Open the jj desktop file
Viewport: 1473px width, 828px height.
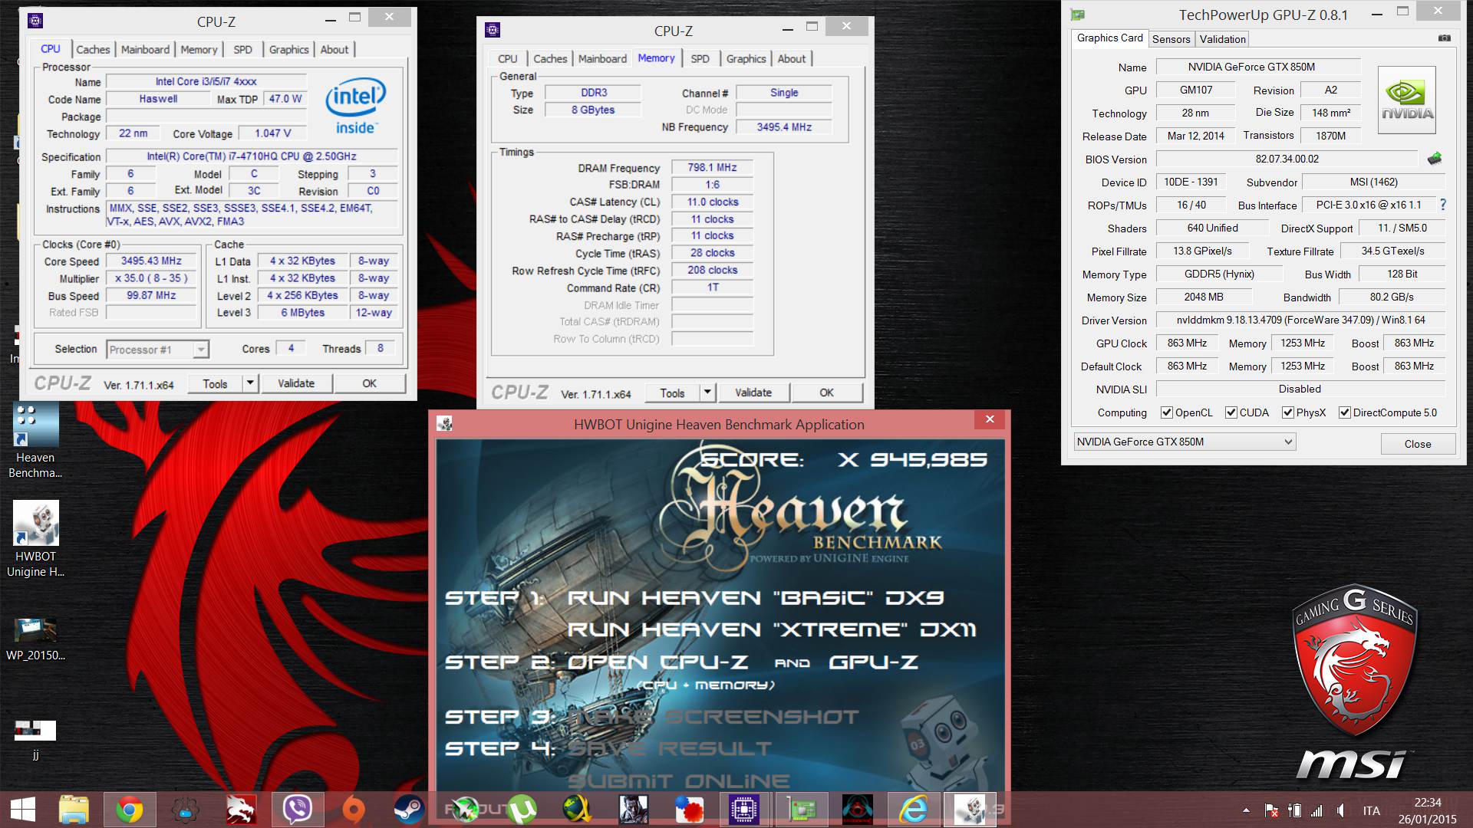pyautogui.click(x=35, y=738)
